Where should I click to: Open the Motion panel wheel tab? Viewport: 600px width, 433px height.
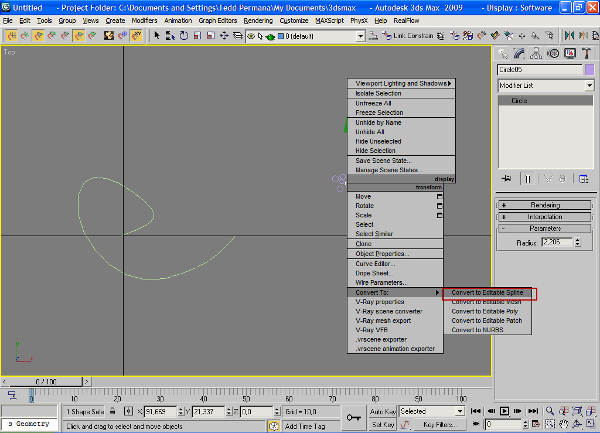coord(553,53)
